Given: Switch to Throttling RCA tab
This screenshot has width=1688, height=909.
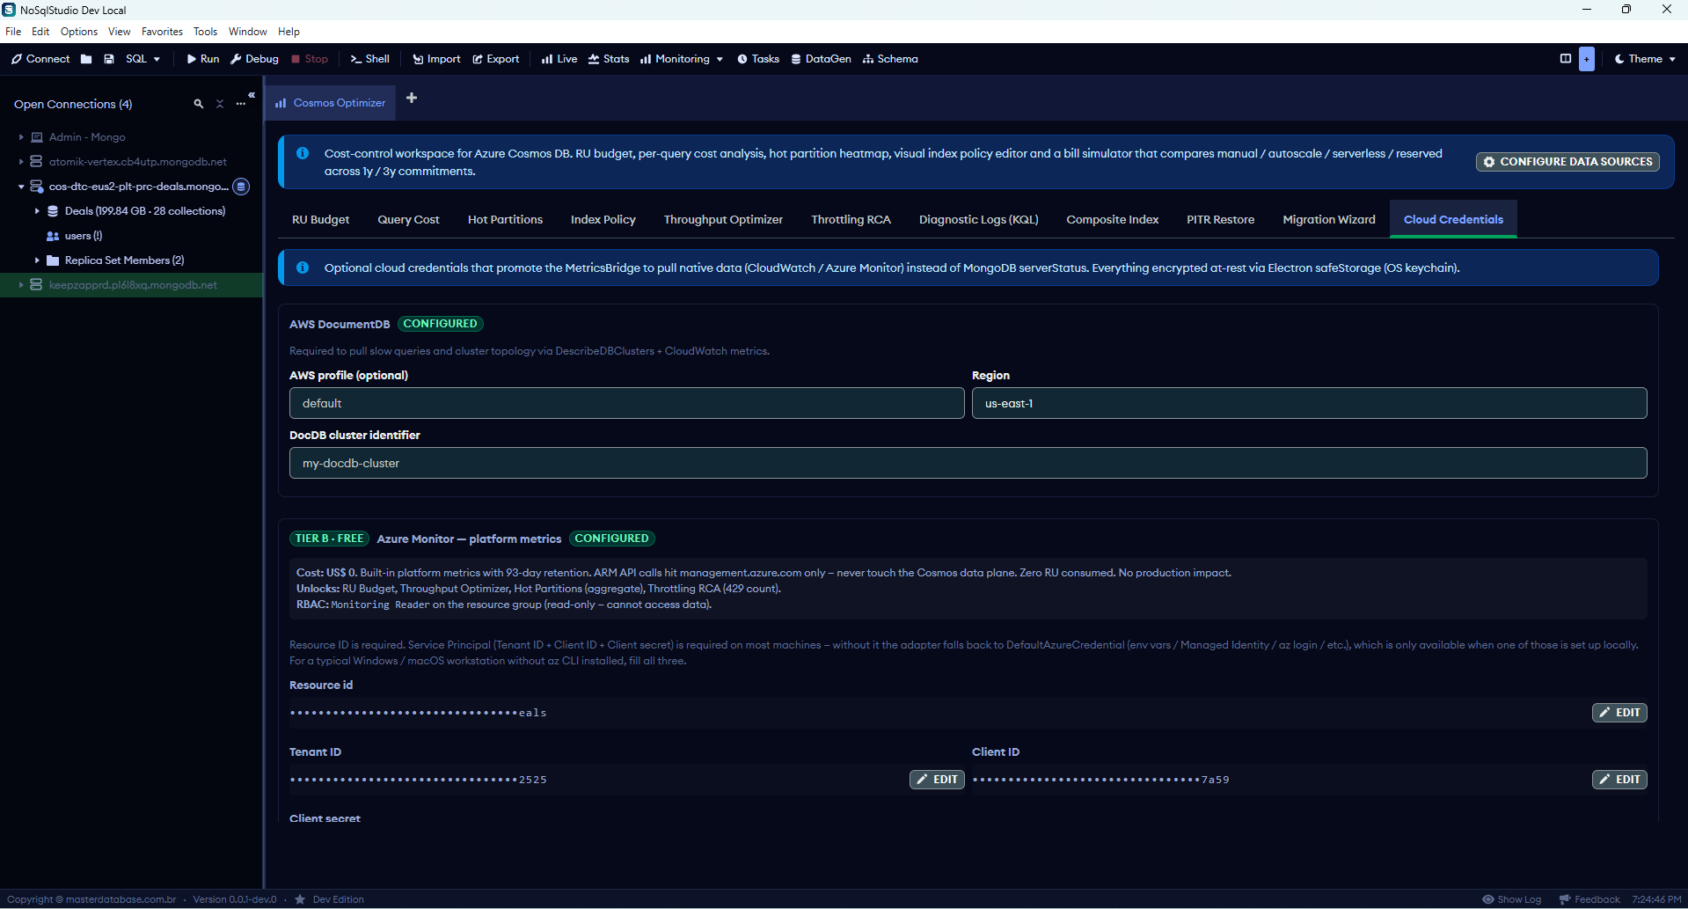Looking at the screenshot, I should pos(851,219).
